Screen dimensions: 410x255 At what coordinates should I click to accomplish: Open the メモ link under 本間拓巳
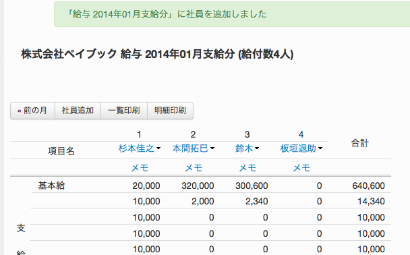[194, 168]
